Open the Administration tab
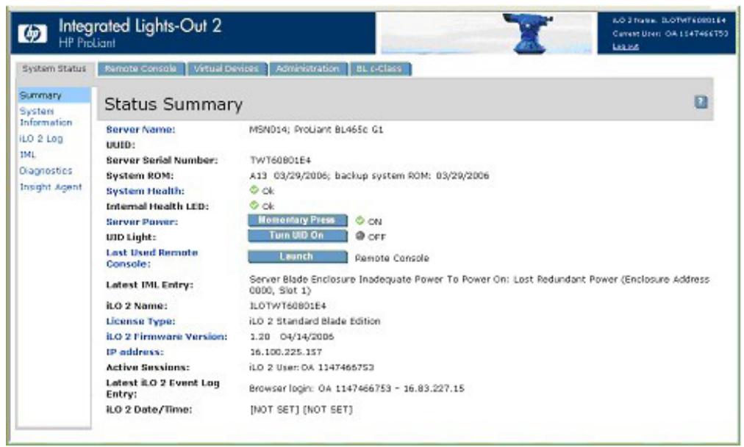 [x=307, y=69]
